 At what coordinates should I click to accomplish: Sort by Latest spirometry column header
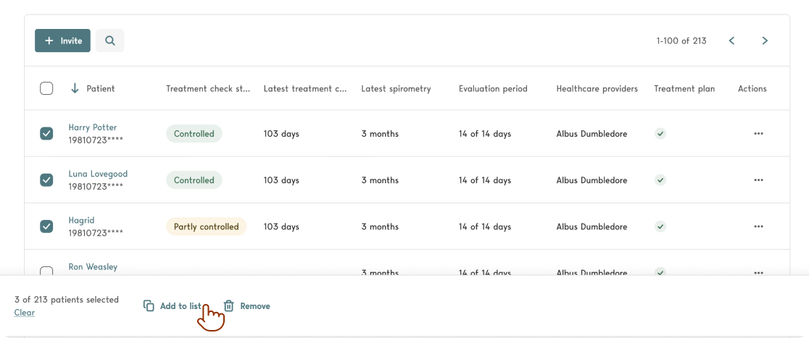coord(396,88)
